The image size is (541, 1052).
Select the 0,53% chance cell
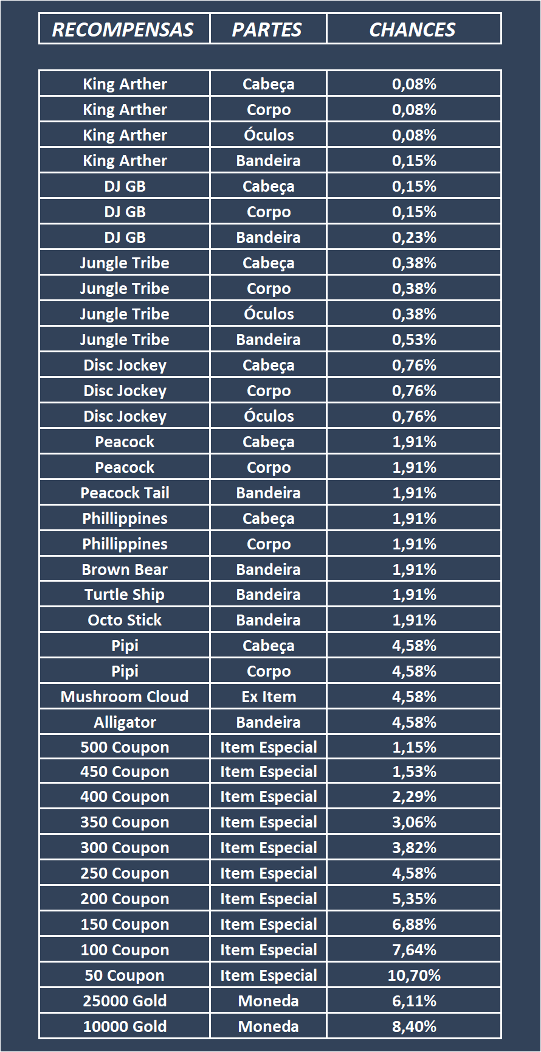pos(414,340)
